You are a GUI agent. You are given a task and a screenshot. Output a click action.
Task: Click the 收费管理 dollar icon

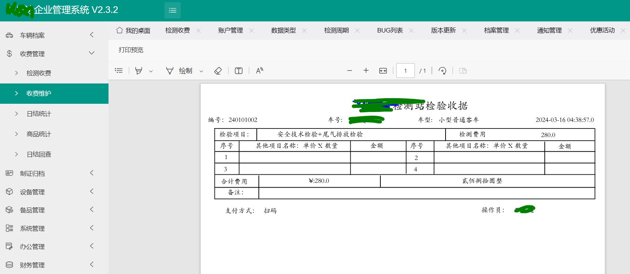click(10, 54)
